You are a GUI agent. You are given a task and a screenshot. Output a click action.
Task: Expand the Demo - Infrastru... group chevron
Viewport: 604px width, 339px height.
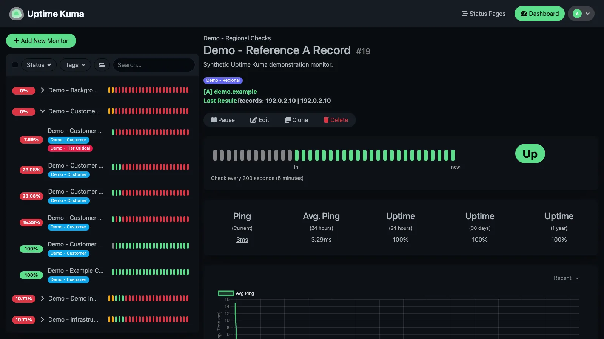(x=43, y=319)
